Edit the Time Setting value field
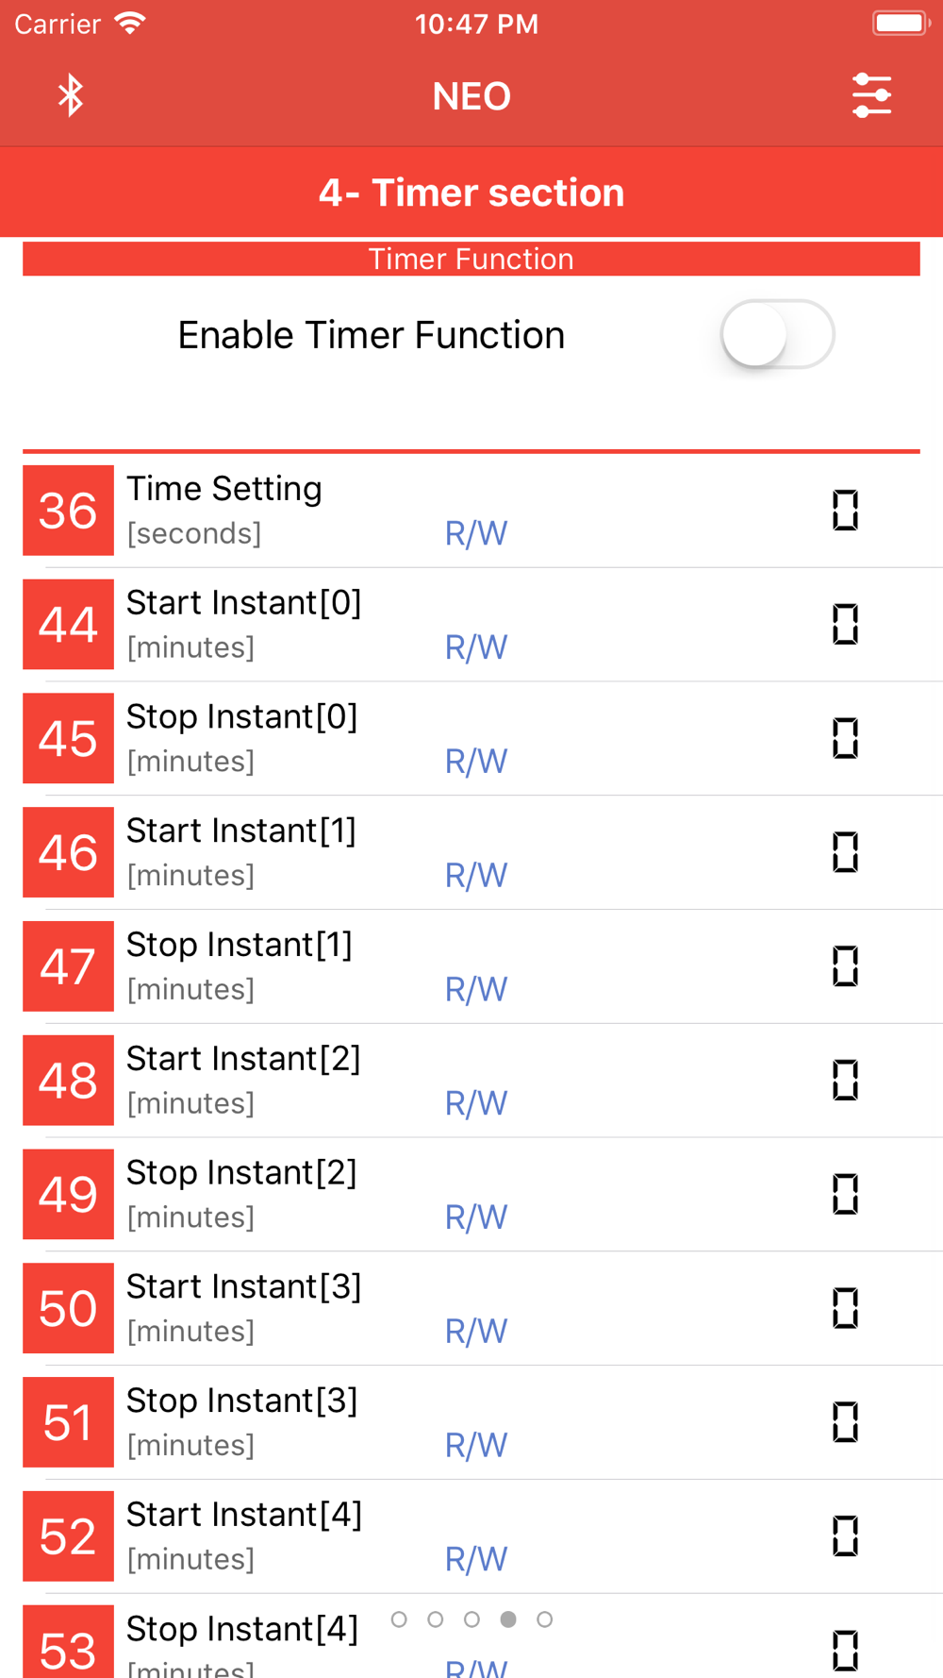 pos(845,511)
